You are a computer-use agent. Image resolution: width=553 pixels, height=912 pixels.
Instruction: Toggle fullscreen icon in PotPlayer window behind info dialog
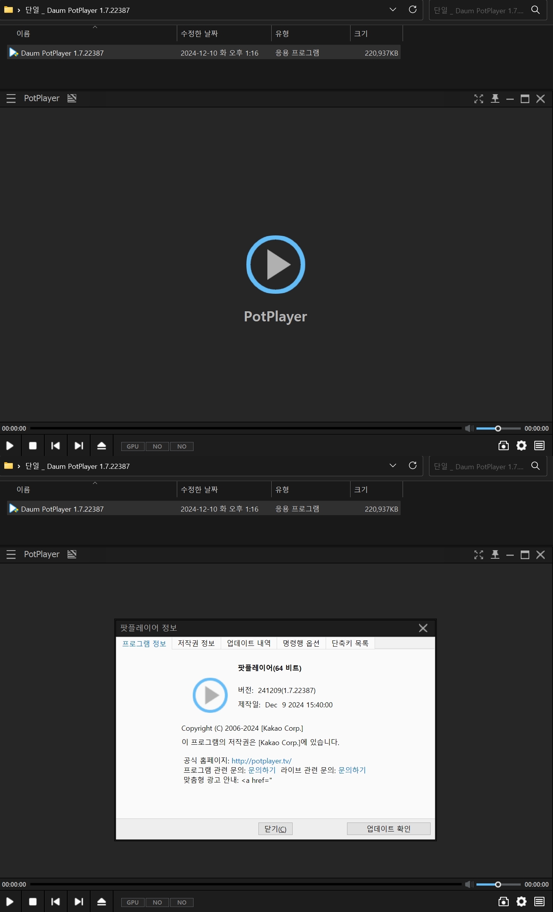479,555
